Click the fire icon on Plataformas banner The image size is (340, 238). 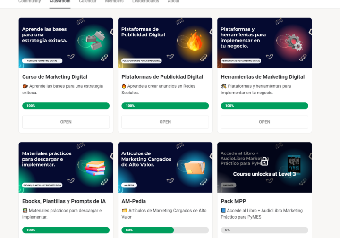coord(194,41)
